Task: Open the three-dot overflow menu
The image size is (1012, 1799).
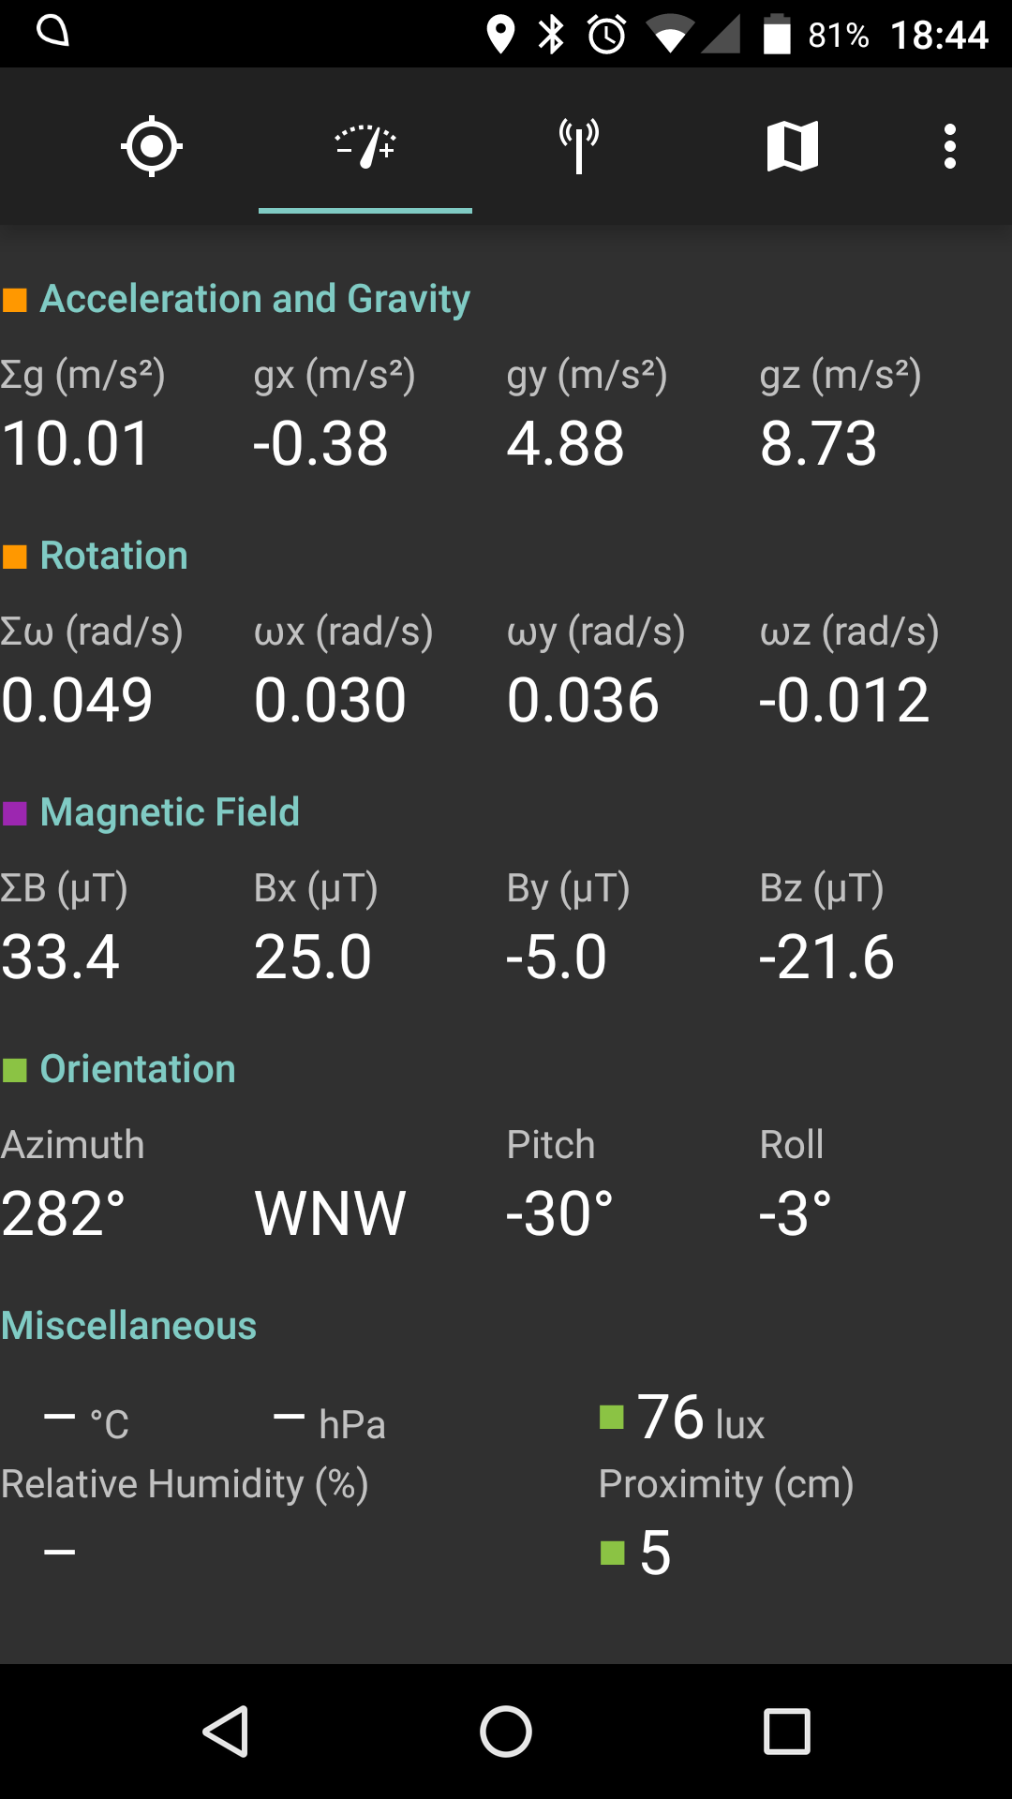Action: [950, 146]
